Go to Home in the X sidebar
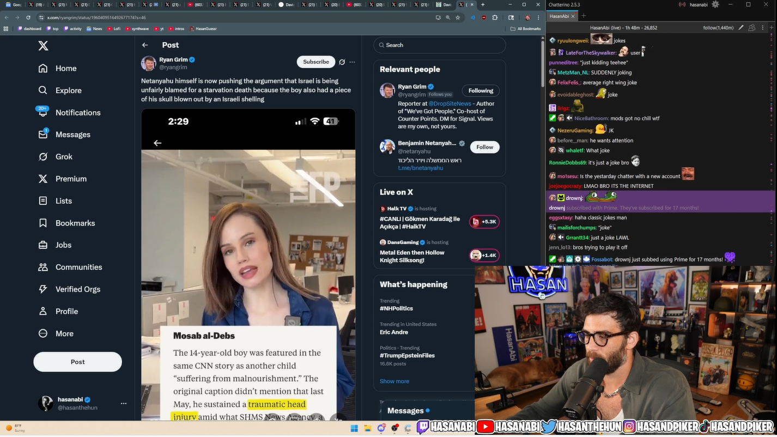The image size is (777, 437). pos(57,68)
